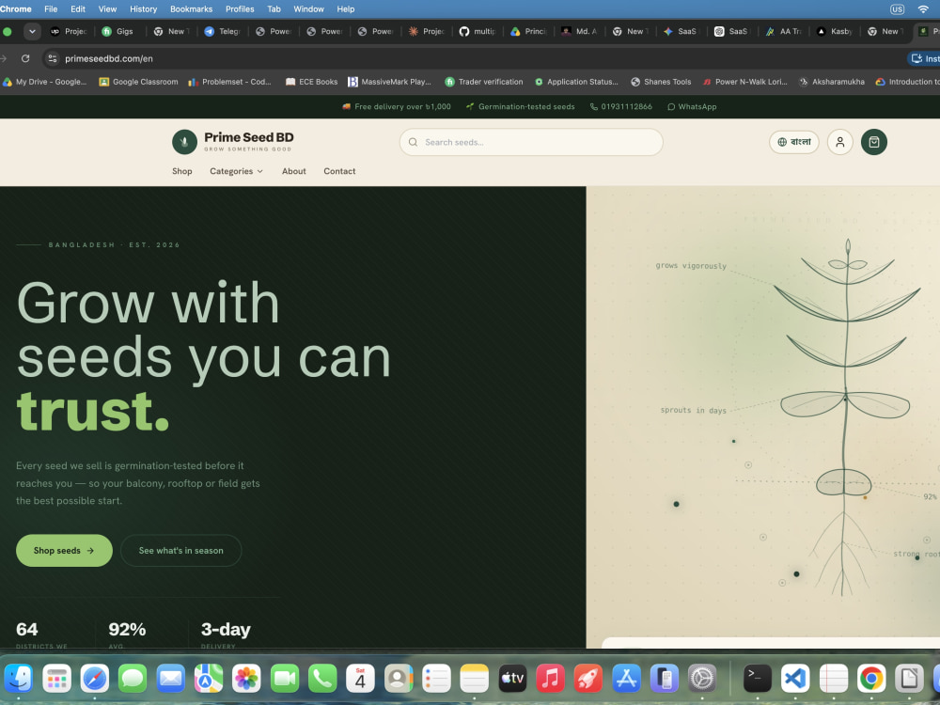Open the US input source icon

897,9
